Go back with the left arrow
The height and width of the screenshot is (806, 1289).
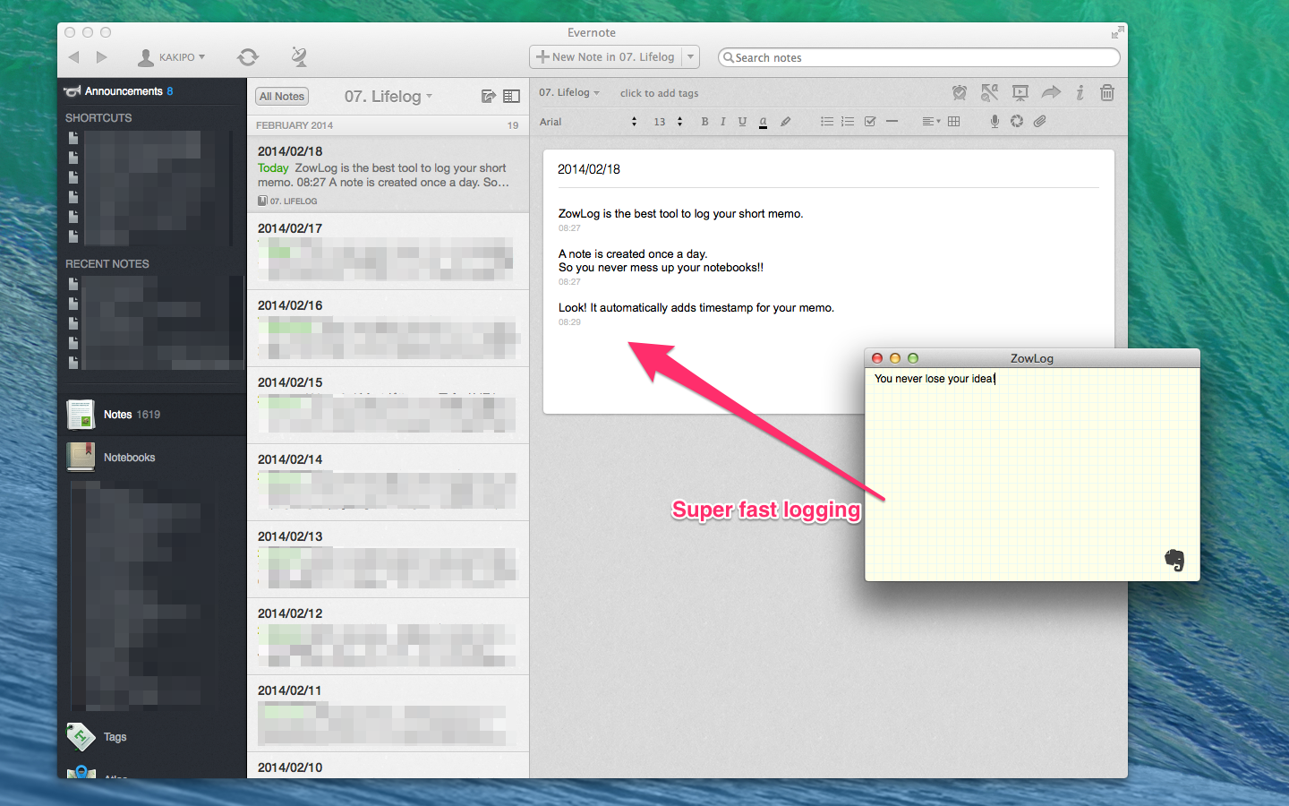point(74,57)
